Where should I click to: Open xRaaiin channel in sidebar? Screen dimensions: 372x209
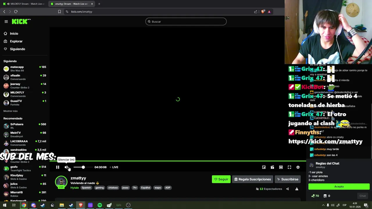(x=25, y=77)
